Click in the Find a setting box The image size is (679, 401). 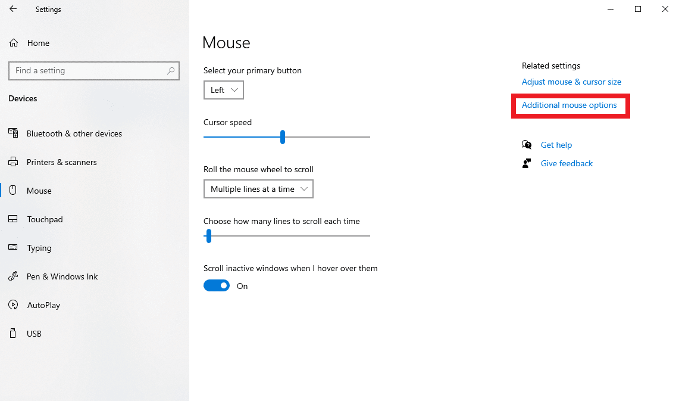[x=94, y=71]
